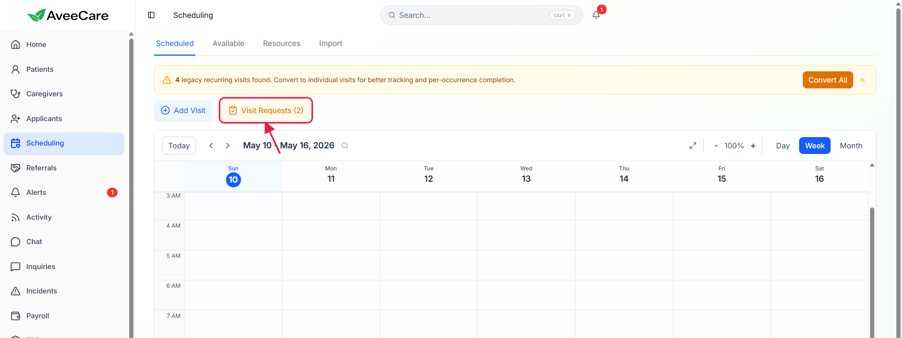Expand calendar to fullscreen

pyautogui.click(x=693, y=146)
